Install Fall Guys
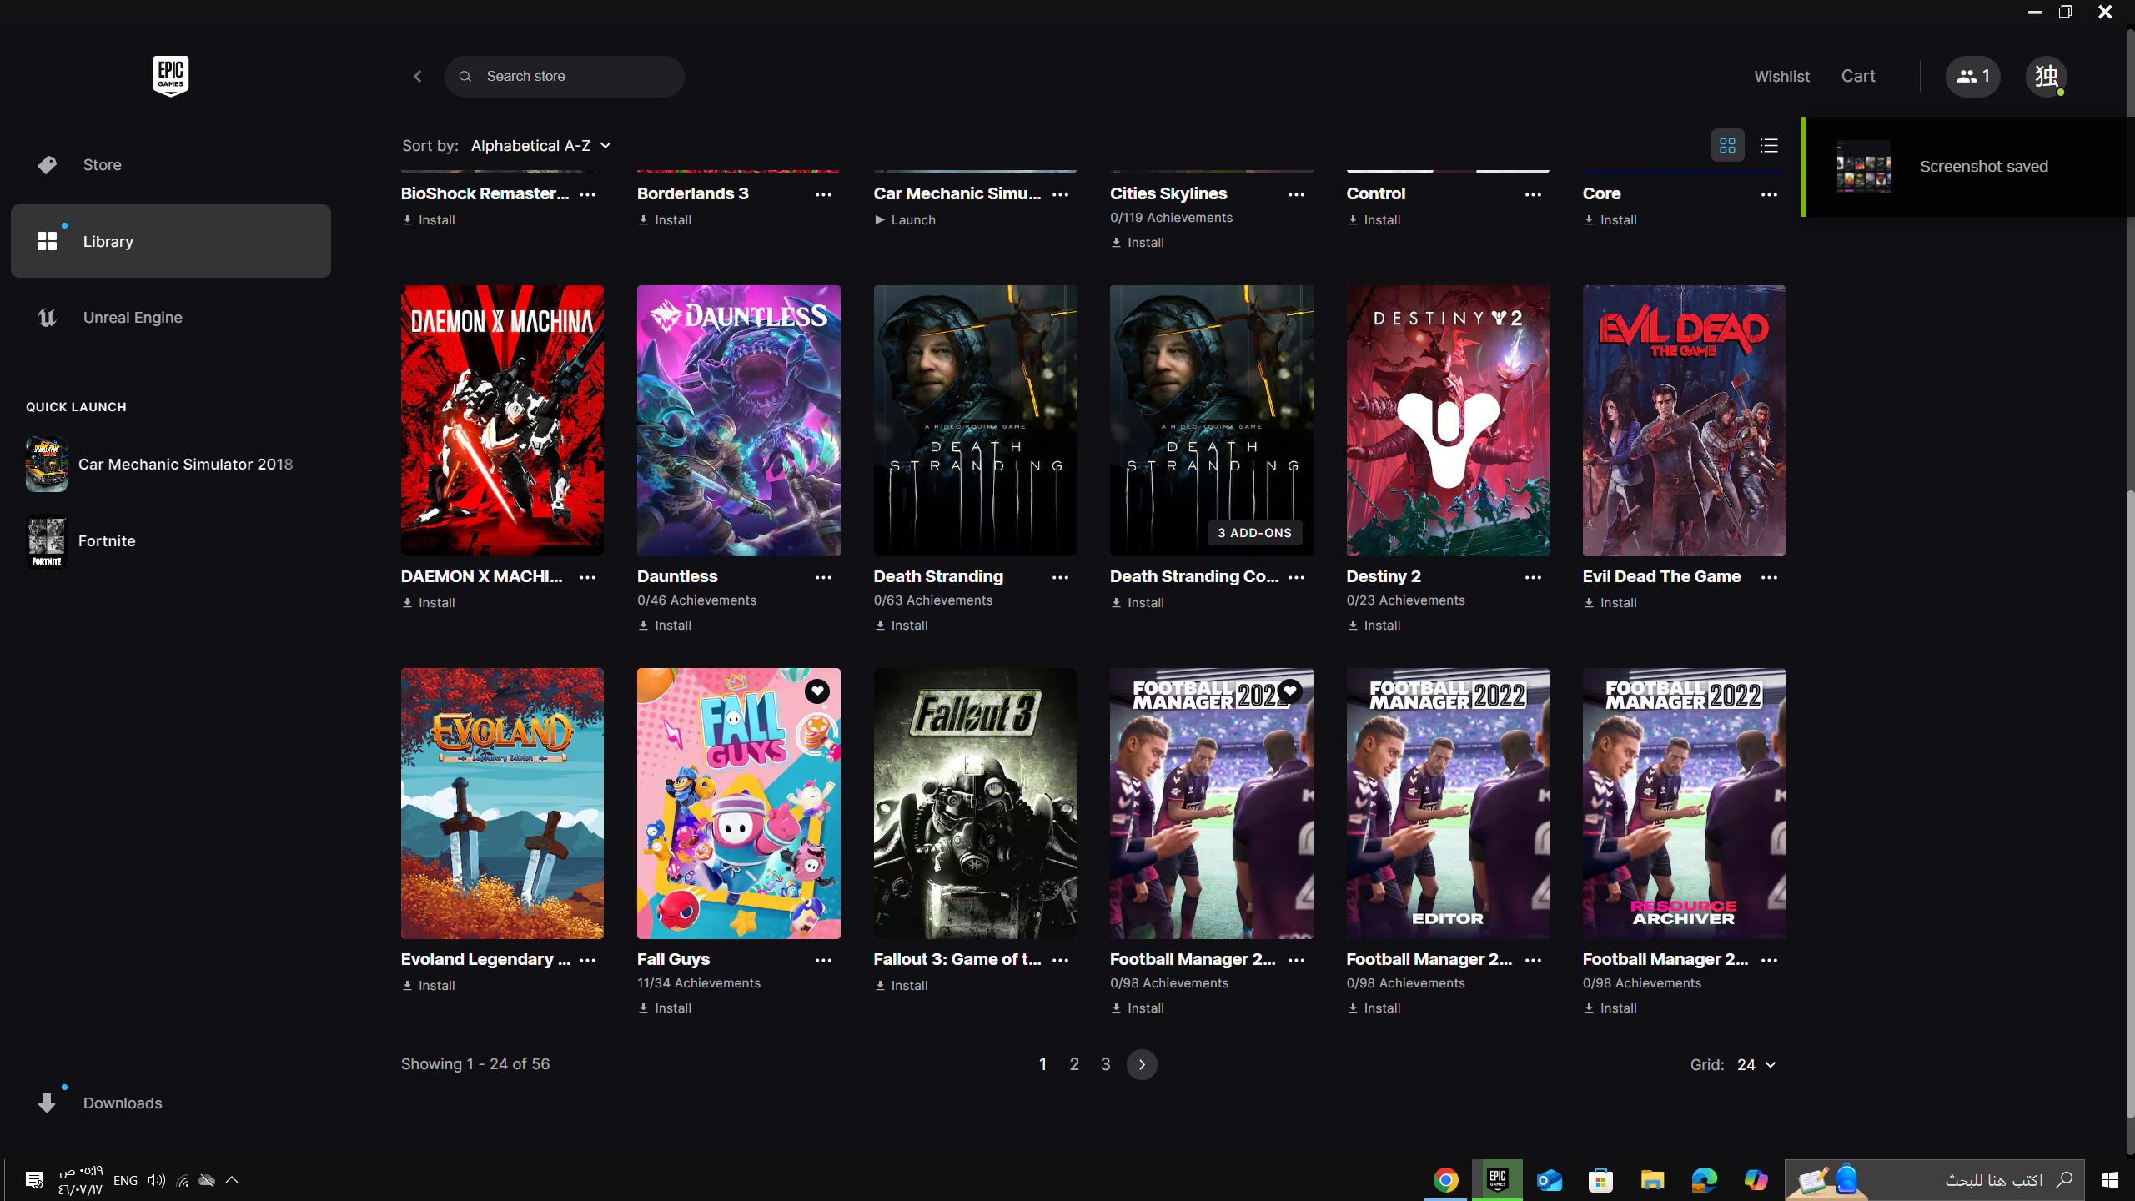Screen dimensions: 2135x1201 [665, 1008]
